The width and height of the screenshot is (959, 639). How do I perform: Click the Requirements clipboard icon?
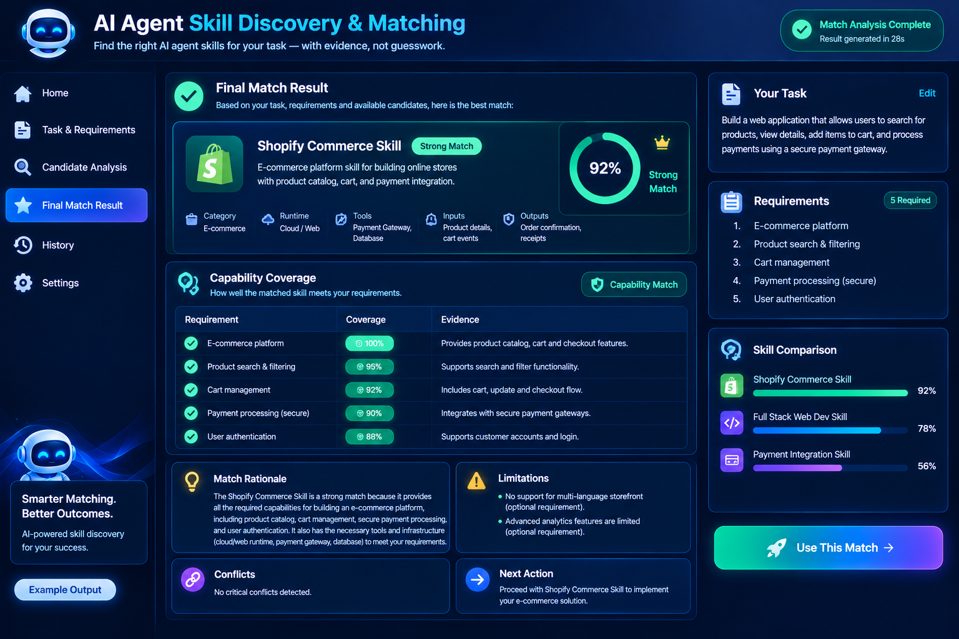(731, 202)
